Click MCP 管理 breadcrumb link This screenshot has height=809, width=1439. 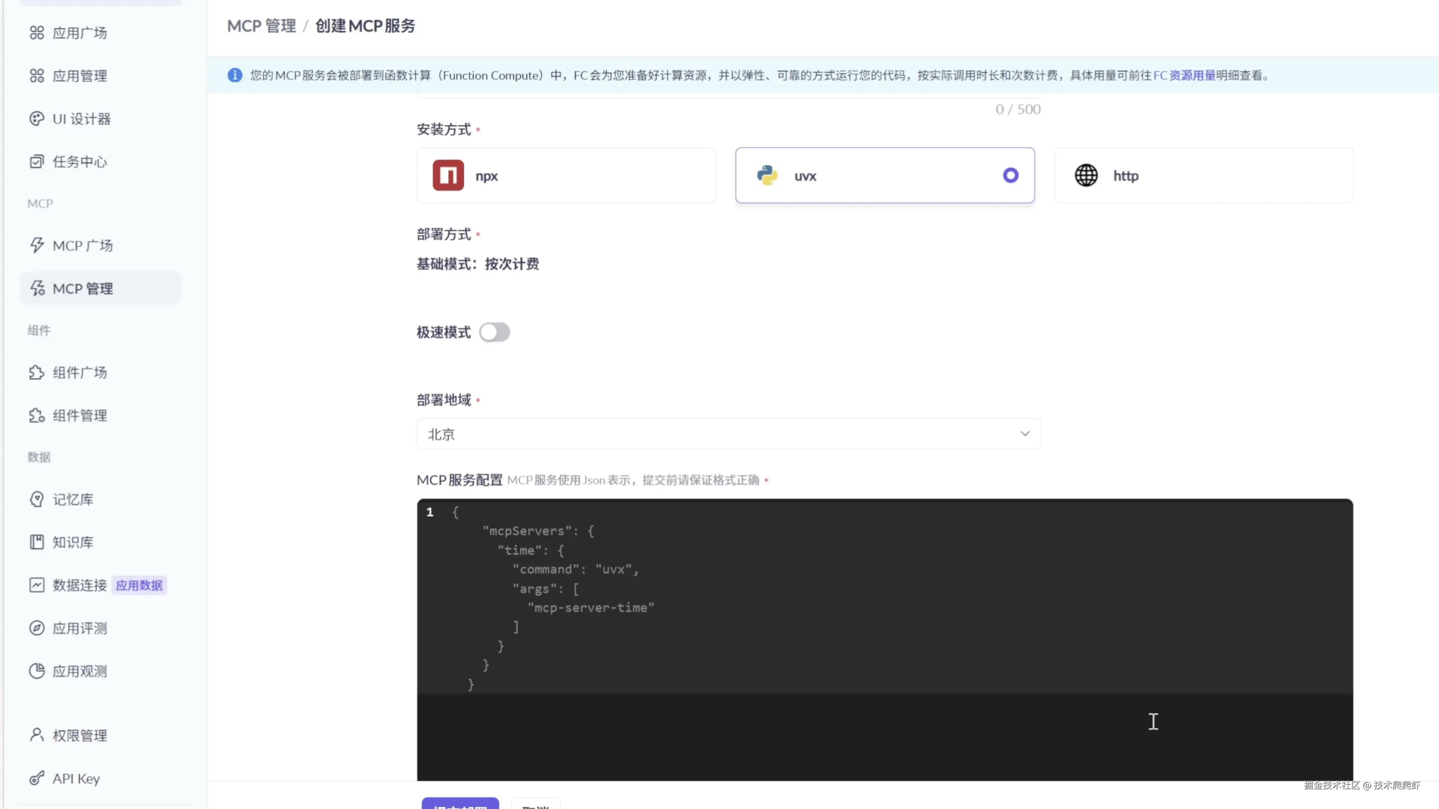coord(262,26)
